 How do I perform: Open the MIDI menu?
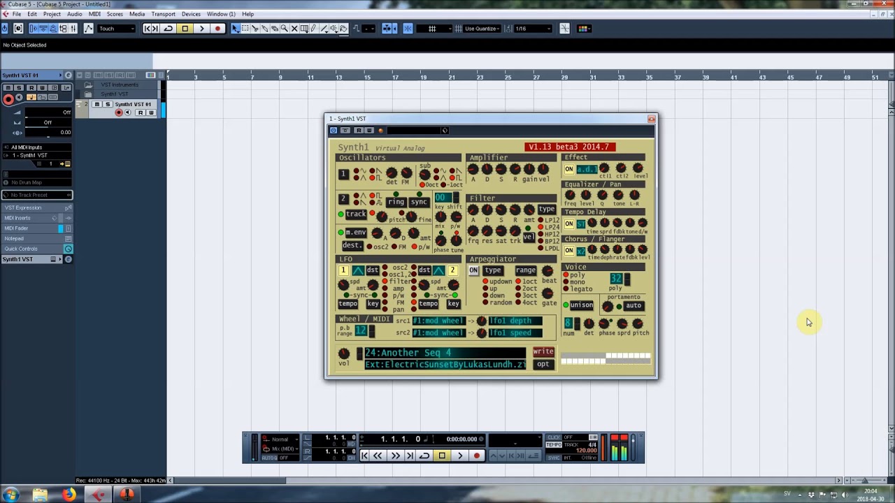[94, 14]
